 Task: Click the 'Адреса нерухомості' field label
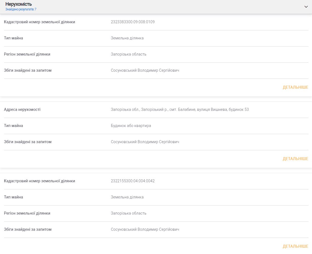pyautogui.click(x=22, y=109)
